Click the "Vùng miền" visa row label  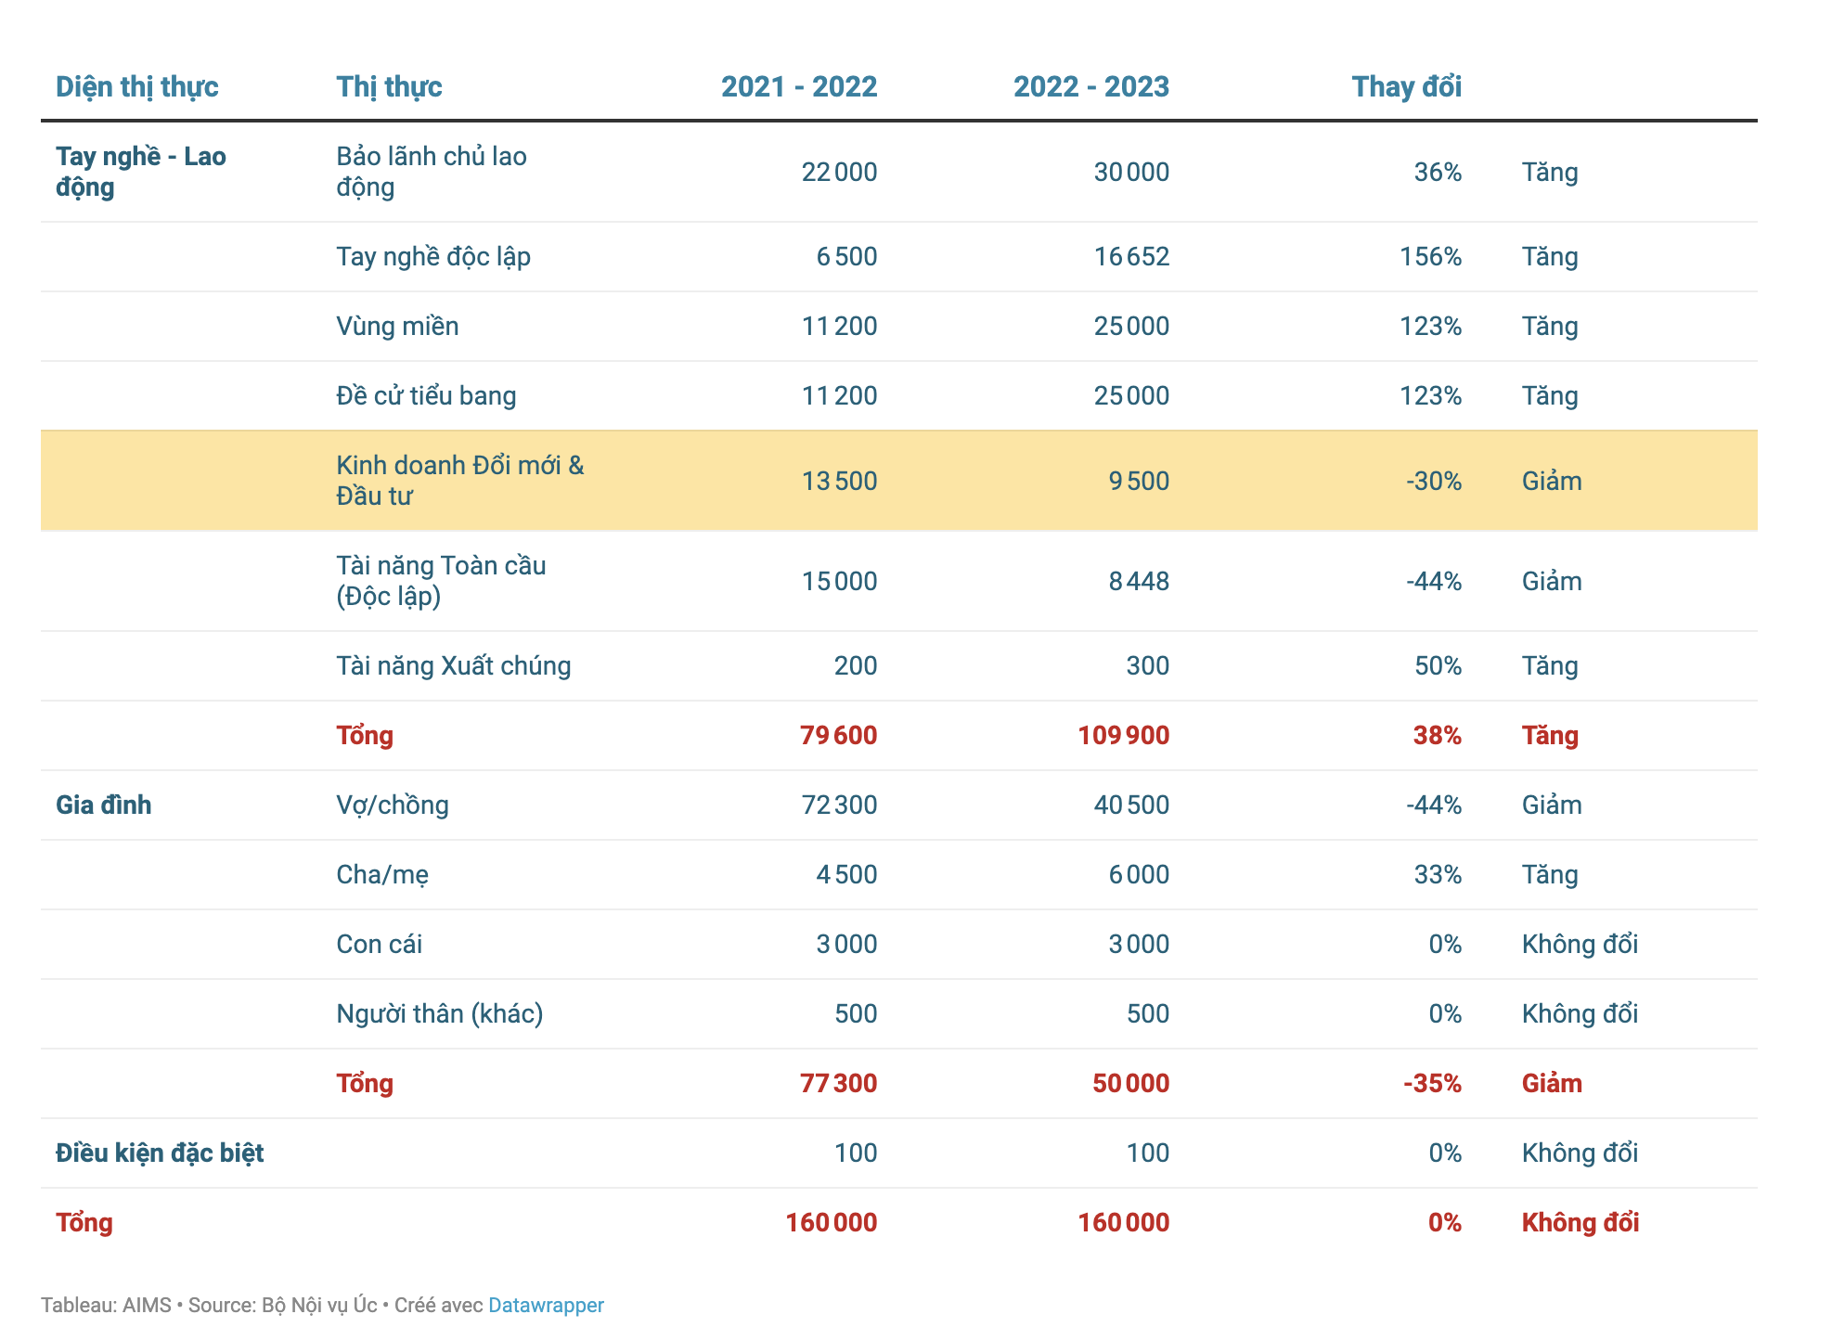tap(397, 326)
